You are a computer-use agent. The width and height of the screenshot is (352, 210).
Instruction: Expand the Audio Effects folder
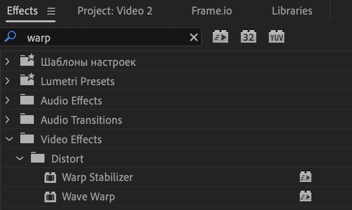tap(7, 100)
